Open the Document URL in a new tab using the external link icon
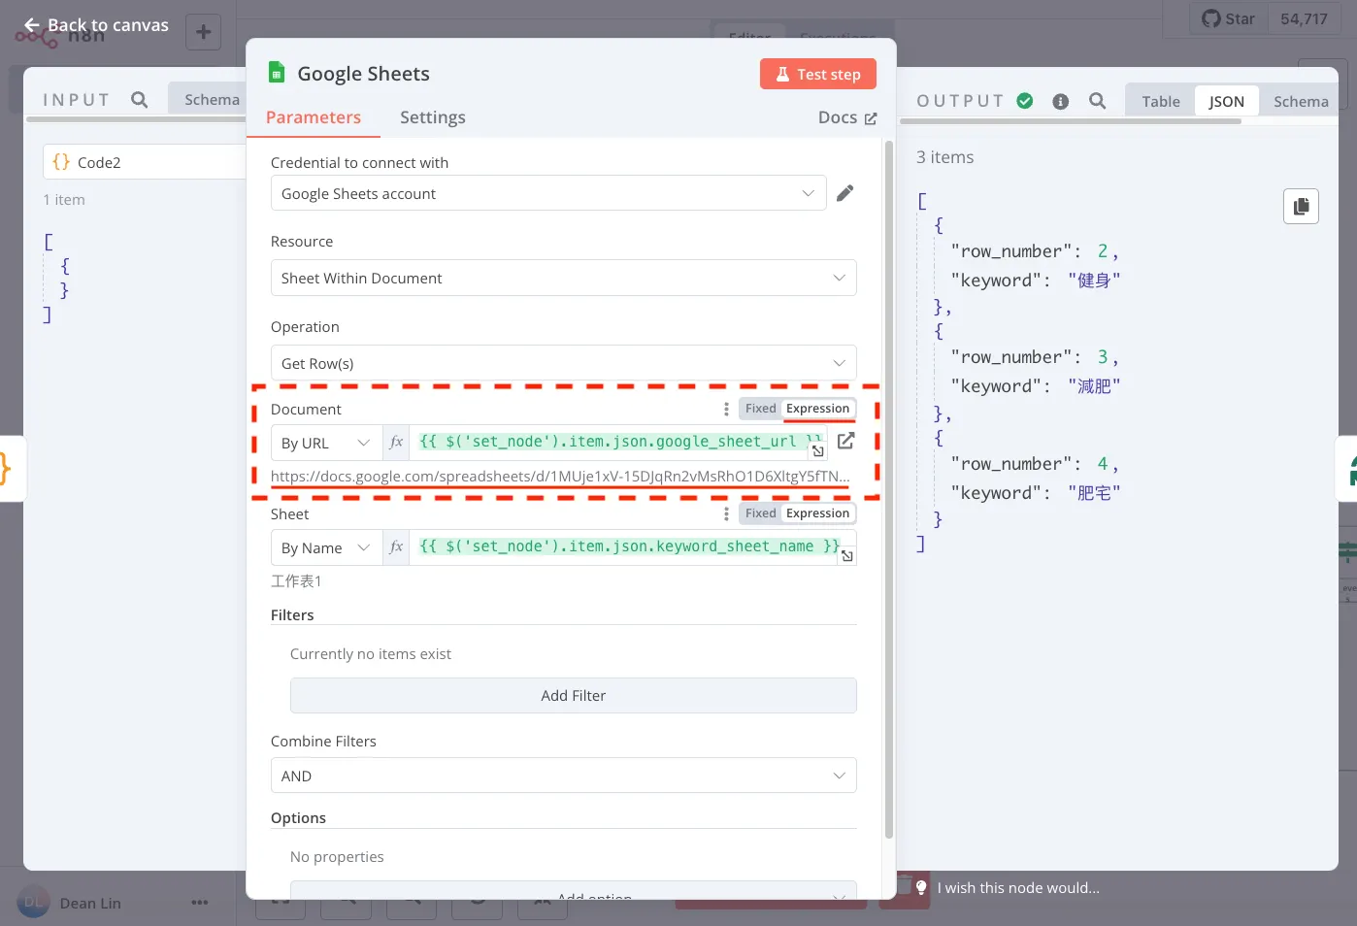Image resolution: width=1357 pixels, height=926 pixels. coord(846,441)
